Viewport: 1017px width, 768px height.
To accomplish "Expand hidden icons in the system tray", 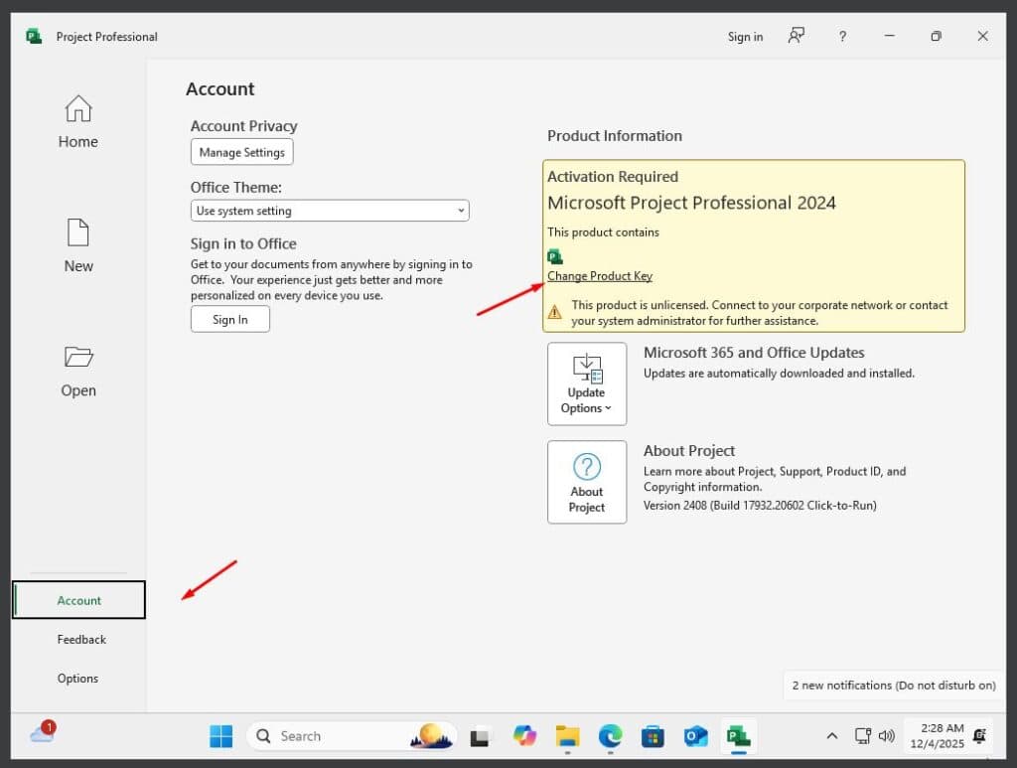I will [832, 736].
